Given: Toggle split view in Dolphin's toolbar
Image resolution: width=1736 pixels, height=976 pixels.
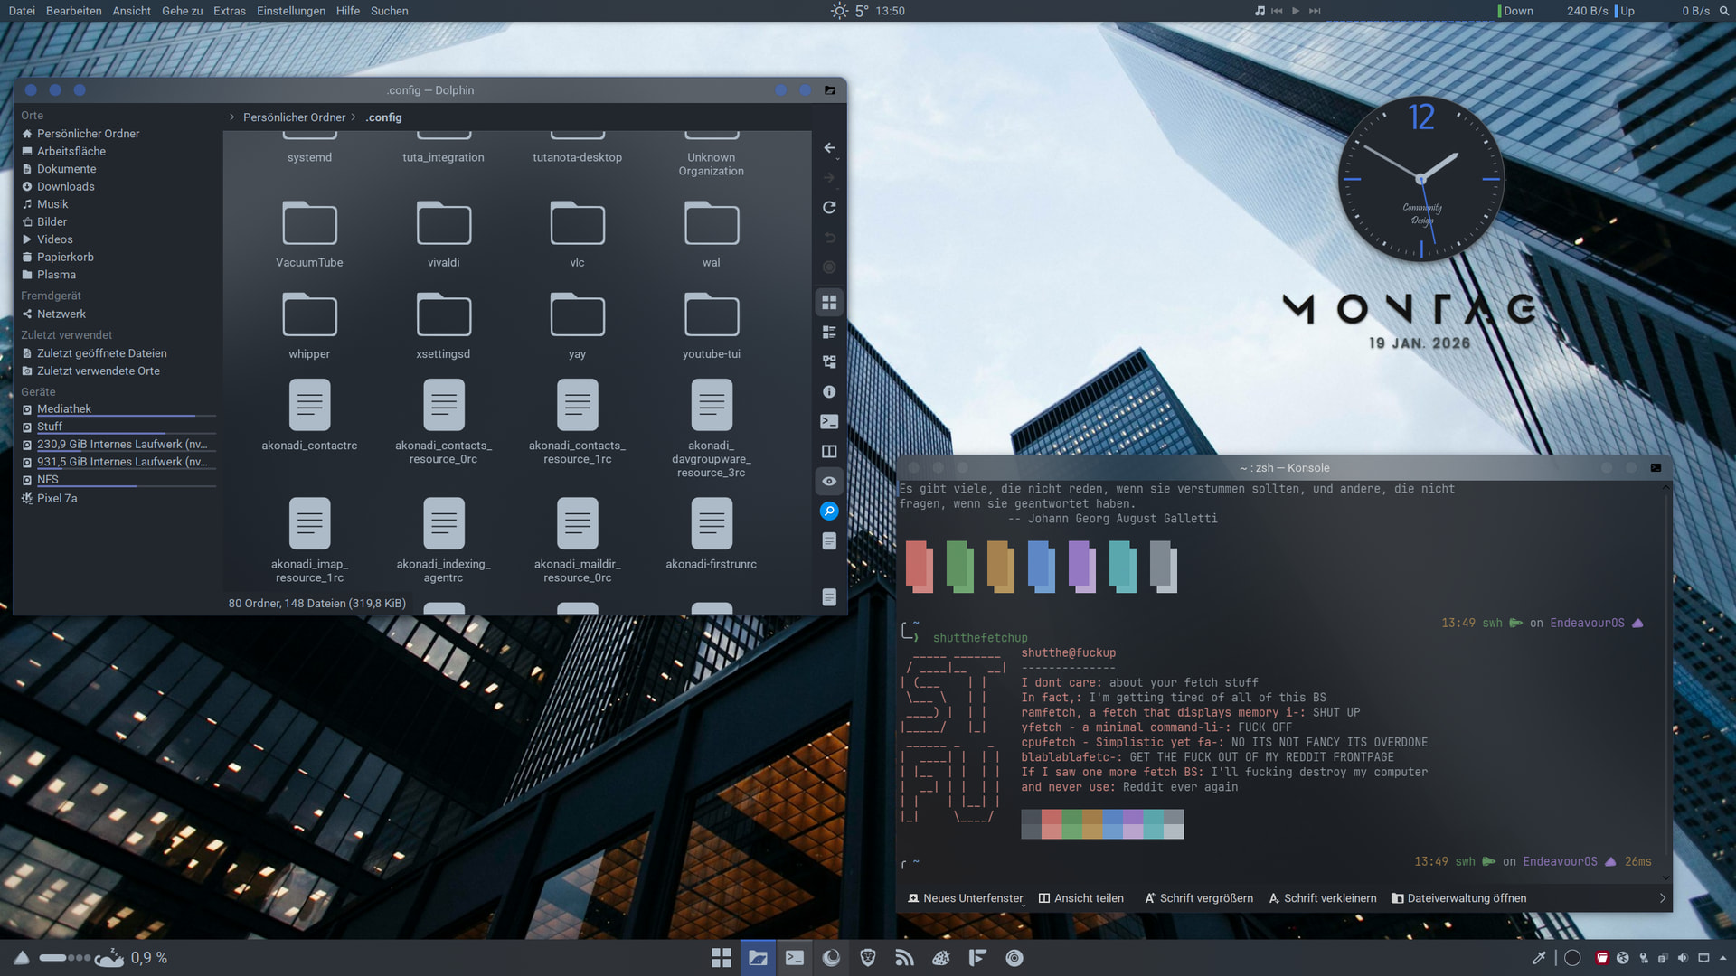Looking at the screenshot, I should coord(829,452).
